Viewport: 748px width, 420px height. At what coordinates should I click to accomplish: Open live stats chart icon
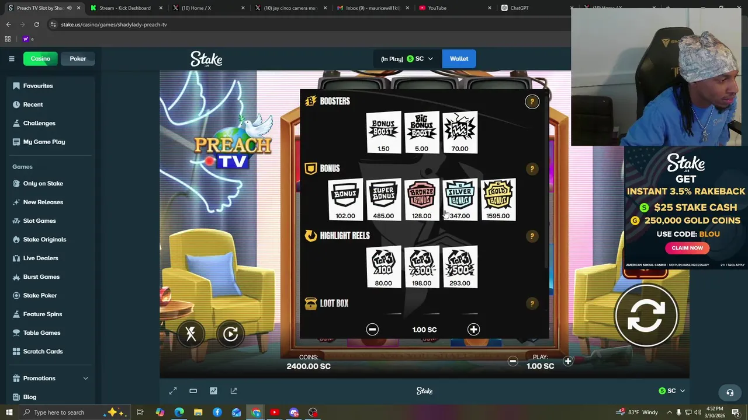213,391
